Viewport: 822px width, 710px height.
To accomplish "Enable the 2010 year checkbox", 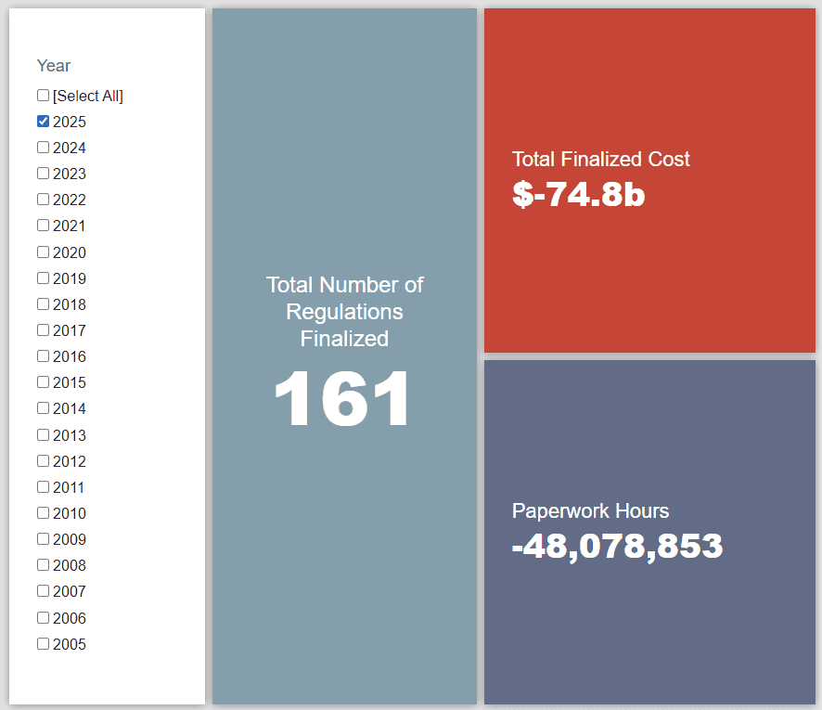I will (x=44, y=513).
